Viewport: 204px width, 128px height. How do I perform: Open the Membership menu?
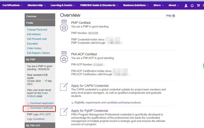pos(35,5)
